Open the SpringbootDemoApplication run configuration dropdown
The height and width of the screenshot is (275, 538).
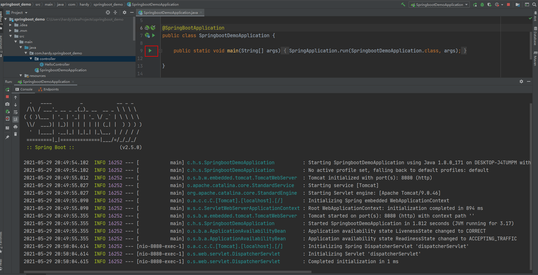pos(439,5)
